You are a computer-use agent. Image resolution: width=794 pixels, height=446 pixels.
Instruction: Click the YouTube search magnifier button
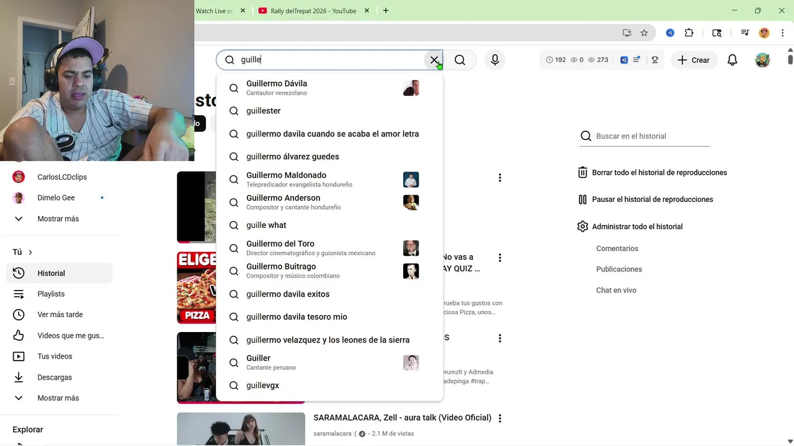(460, 60)
